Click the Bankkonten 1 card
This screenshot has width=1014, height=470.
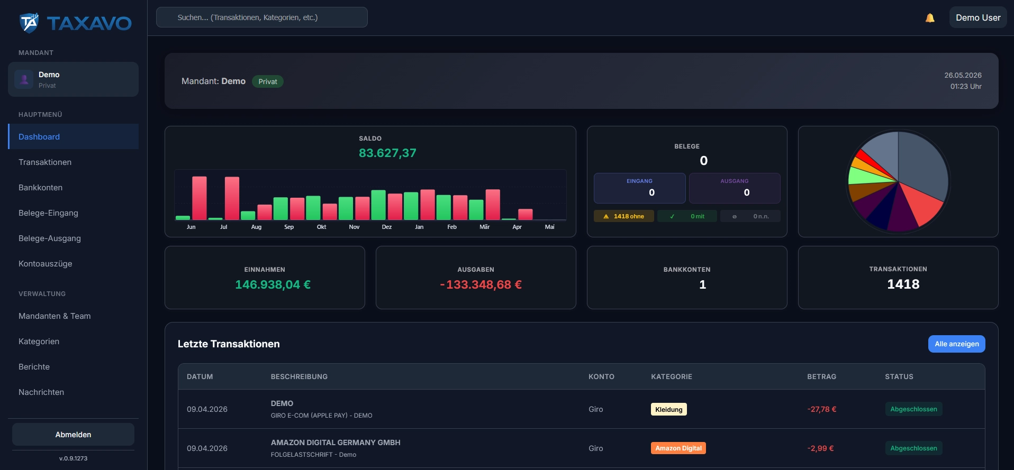687,278
